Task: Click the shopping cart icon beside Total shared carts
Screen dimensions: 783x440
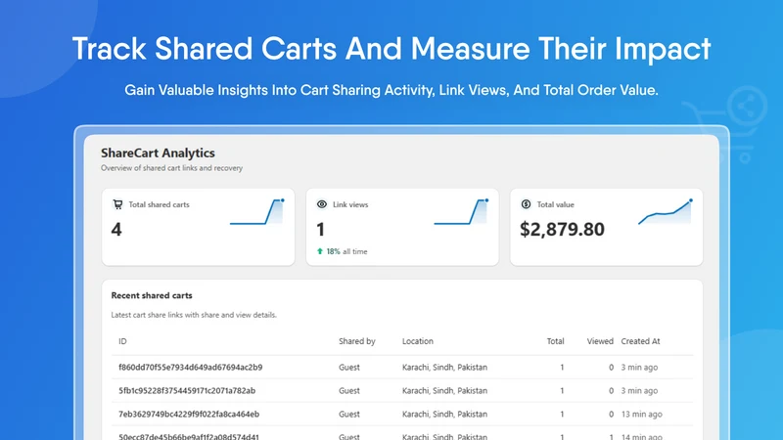Action: pos(117,204)
